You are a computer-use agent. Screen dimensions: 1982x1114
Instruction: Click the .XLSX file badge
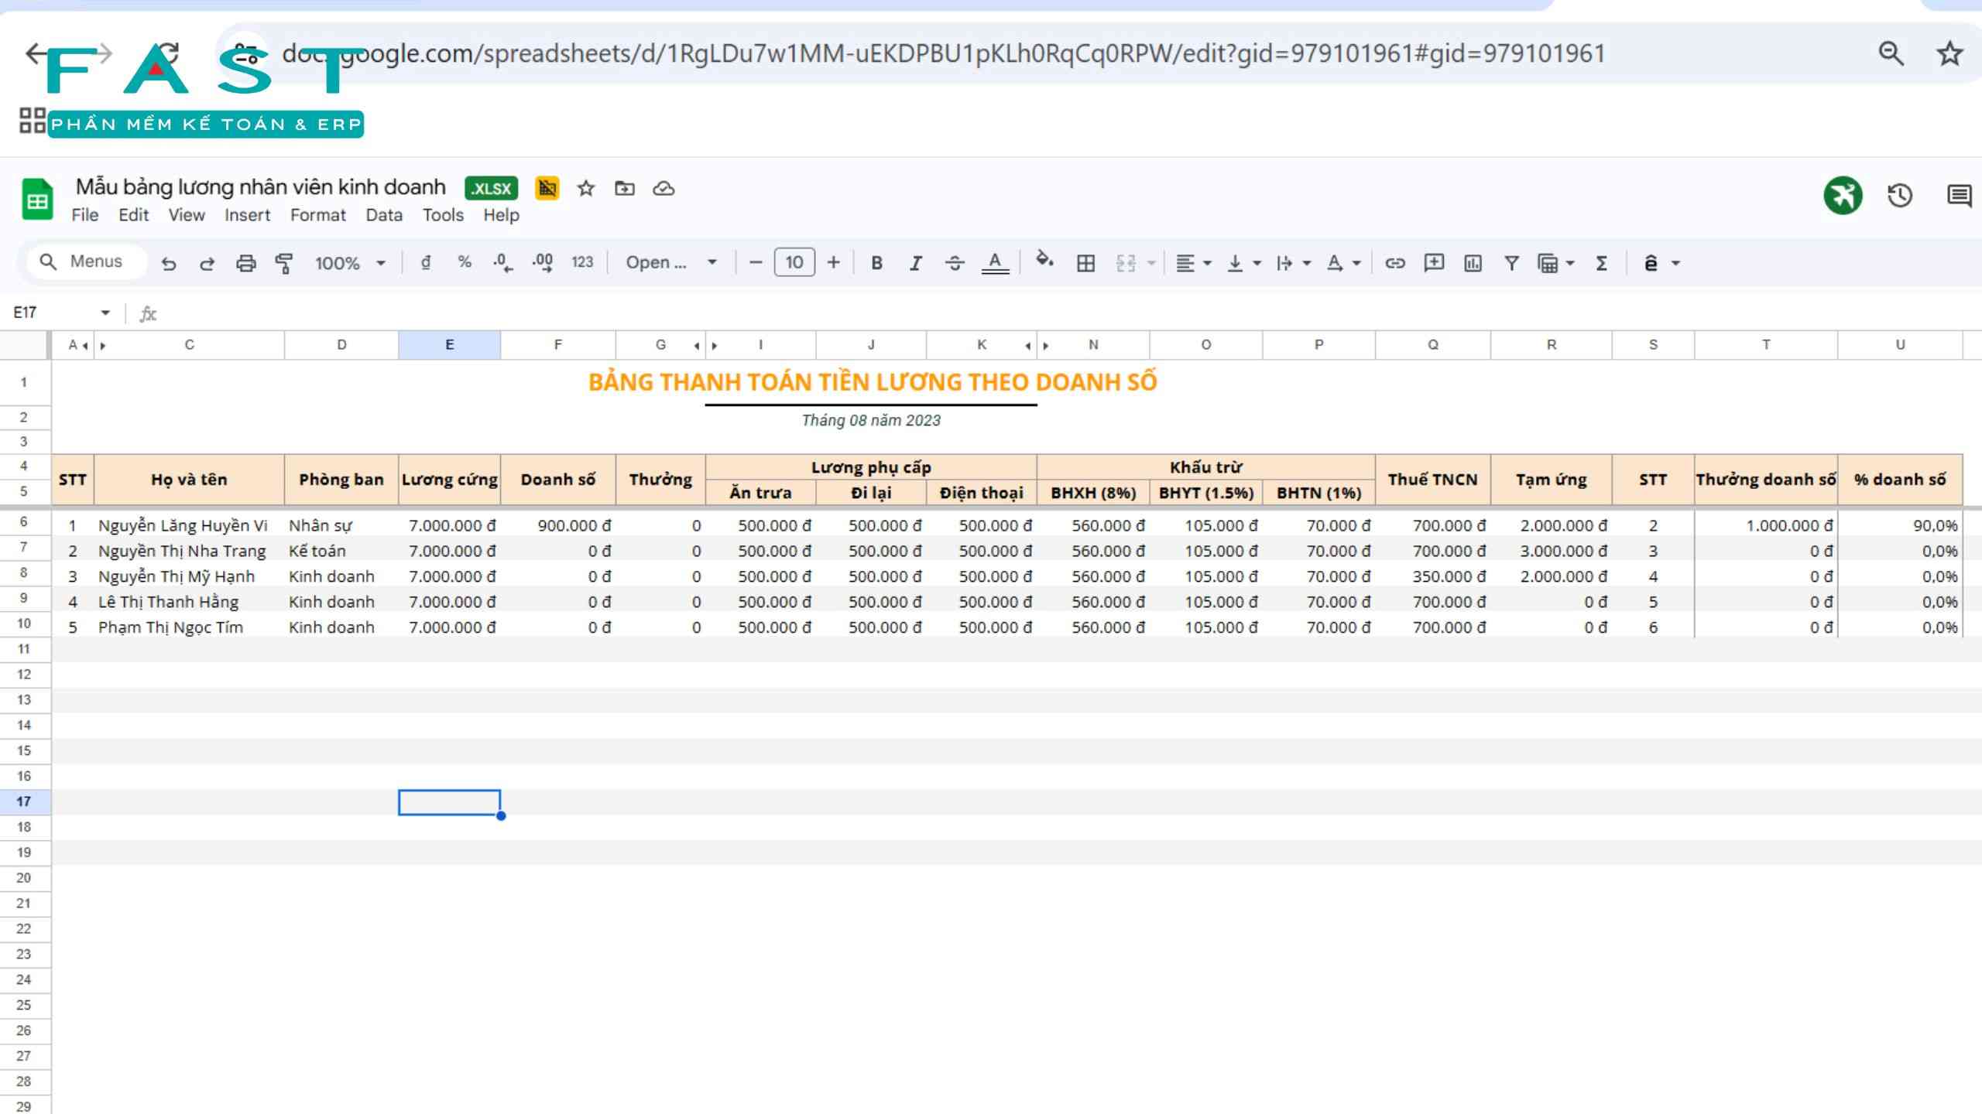click(x=491, y=188)
